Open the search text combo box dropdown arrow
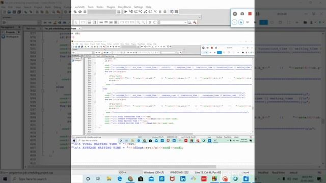326x183 pixels. coord(185,22)
